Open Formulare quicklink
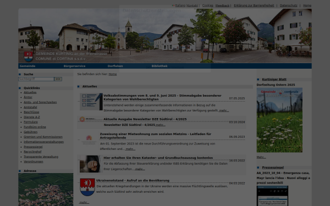 [31, 122]
